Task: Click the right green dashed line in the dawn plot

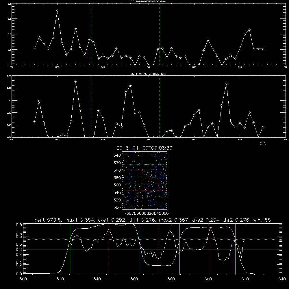Action: (x=160, y=34)
